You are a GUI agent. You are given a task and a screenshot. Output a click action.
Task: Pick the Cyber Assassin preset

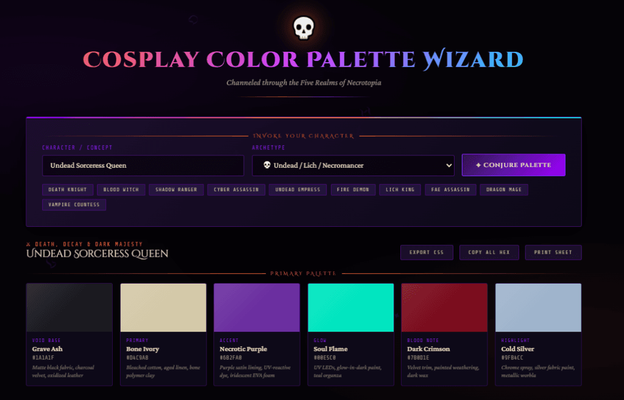pyautogui.click(x=235, y=190)
